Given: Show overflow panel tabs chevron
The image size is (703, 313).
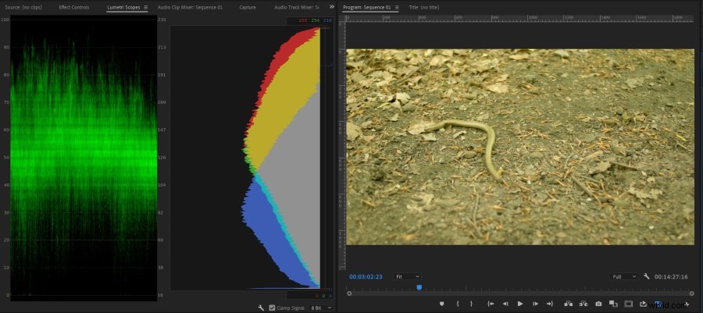Looking at the screenshot, I should pyautogui.click(x=332, y=7).
